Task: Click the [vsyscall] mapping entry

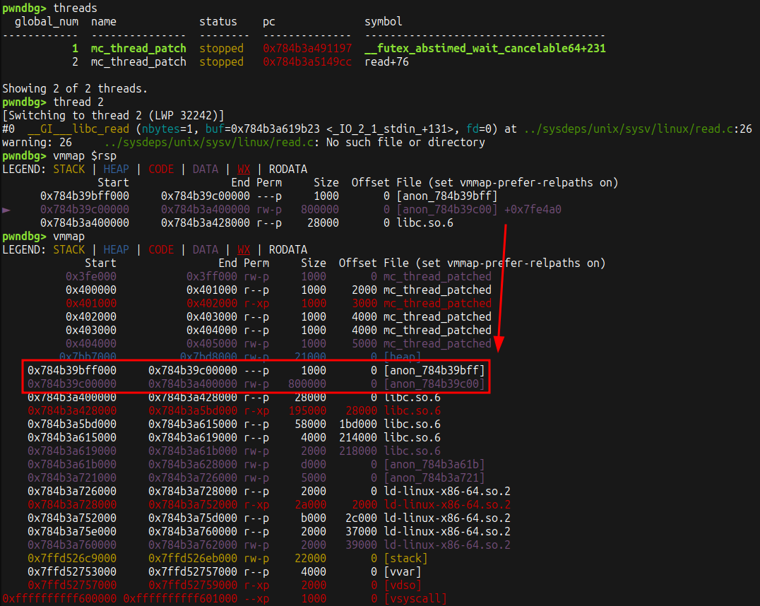Action: pos(415,599)
